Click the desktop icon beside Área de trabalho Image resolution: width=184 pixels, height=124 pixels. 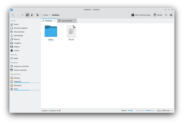(x=12, y=28)
